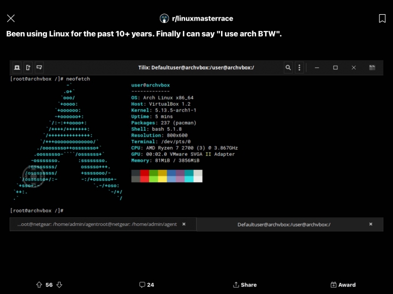Image resolution: width=393 pixels, height=294 pixels.
Task: Click the red color block in neofetch
Action: click(145, 176)
